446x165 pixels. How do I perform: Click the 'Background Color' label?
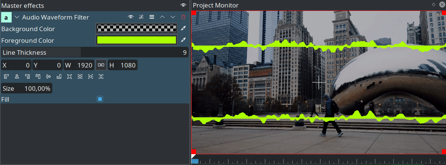pyautogui.click(x=28, y=29)
